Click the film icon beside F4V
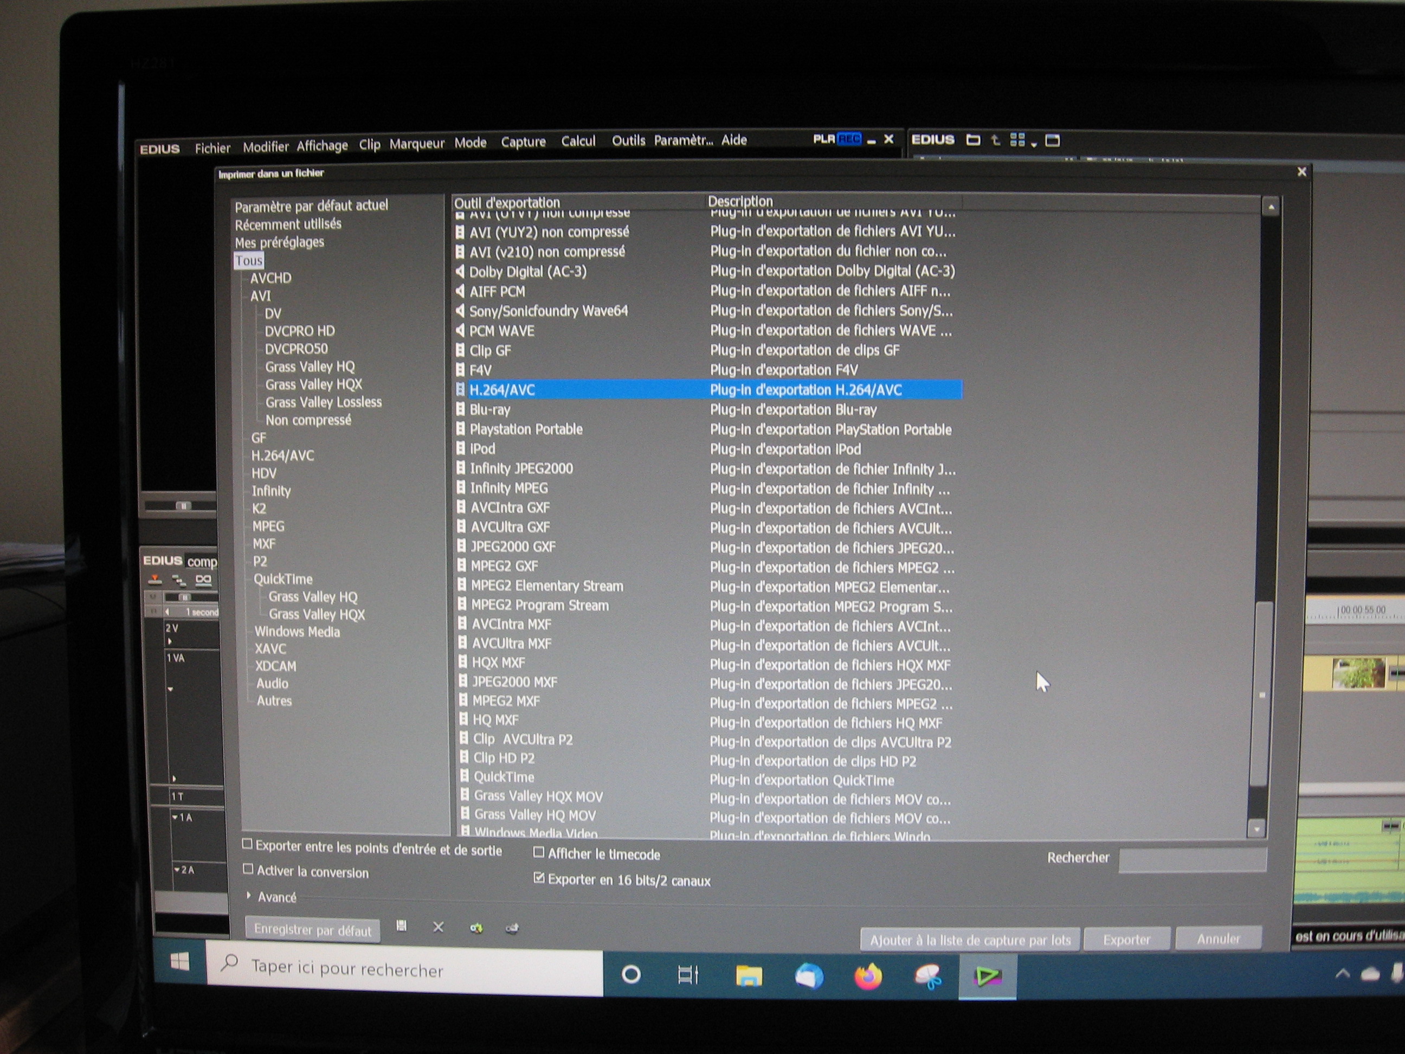 coord(461,369)
